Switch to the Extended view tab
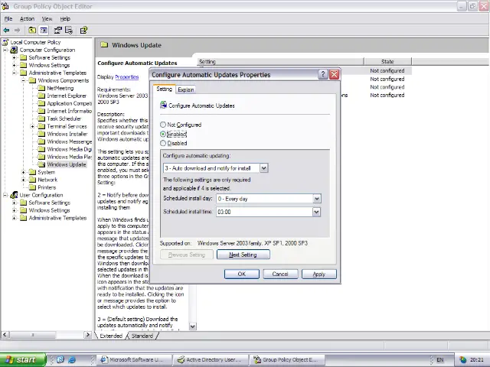490x367 pixels. 111,336
